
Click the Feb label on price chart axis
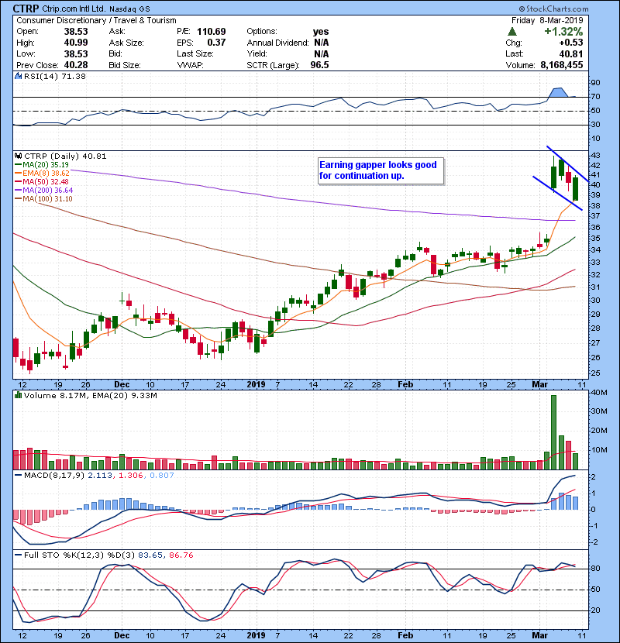pyautogui.click(x=405, y=384)
